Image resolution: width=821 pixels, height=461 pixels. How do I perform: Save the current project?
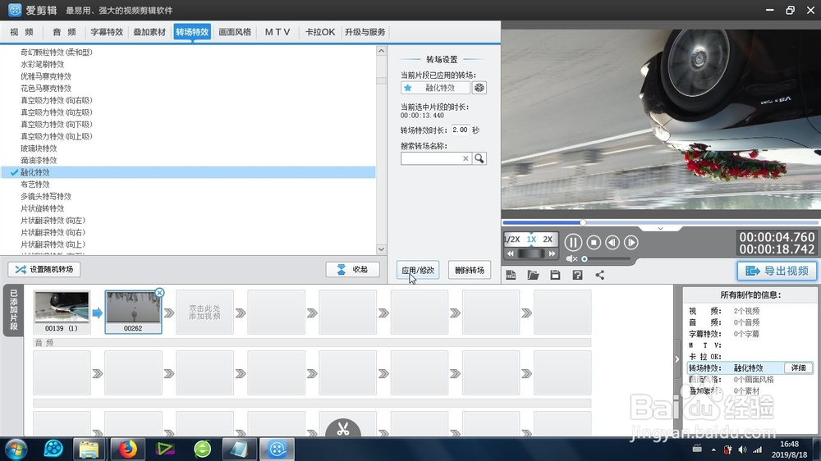click(556, 275)
